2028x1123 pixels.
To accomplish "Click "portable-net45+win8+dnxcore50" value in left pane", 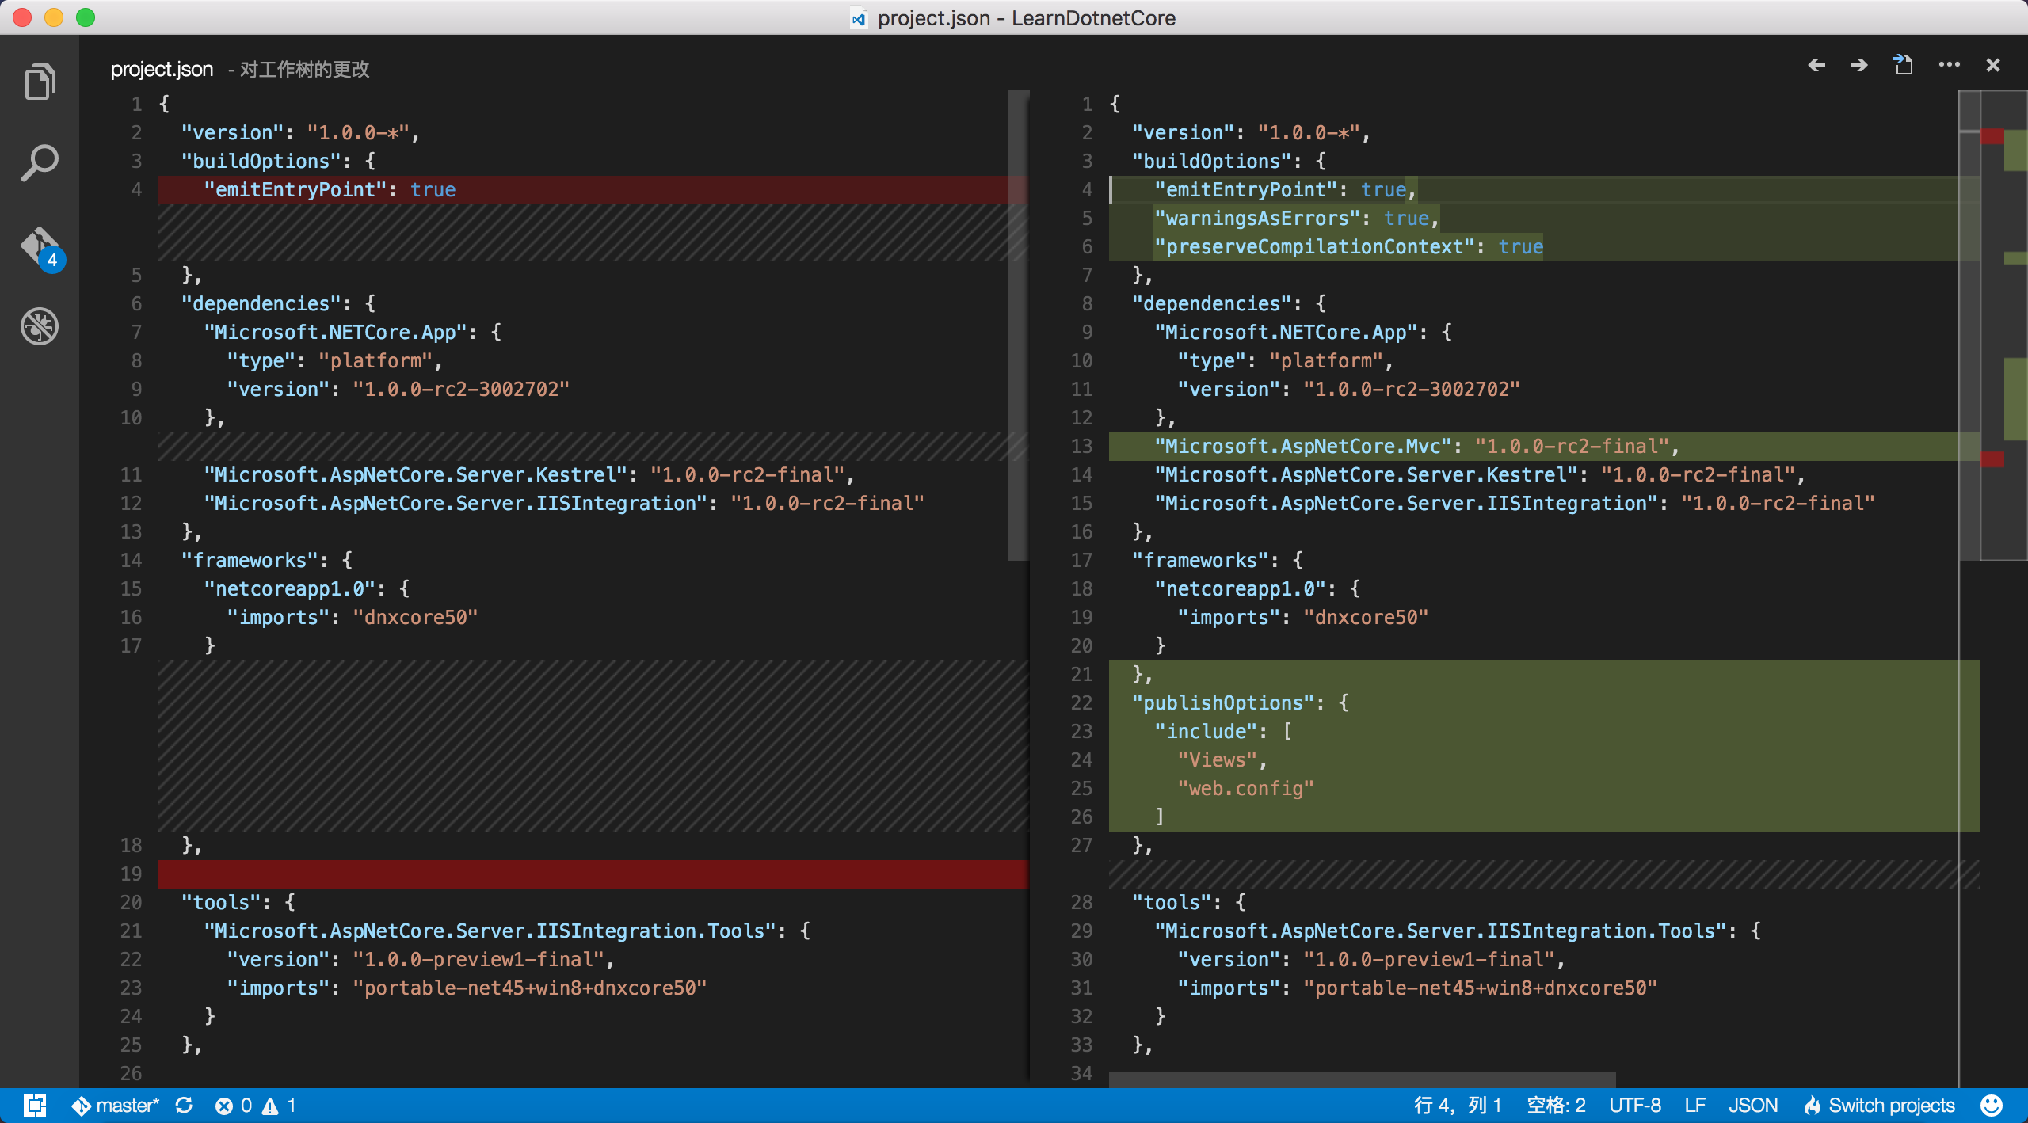I will [530, 988].
